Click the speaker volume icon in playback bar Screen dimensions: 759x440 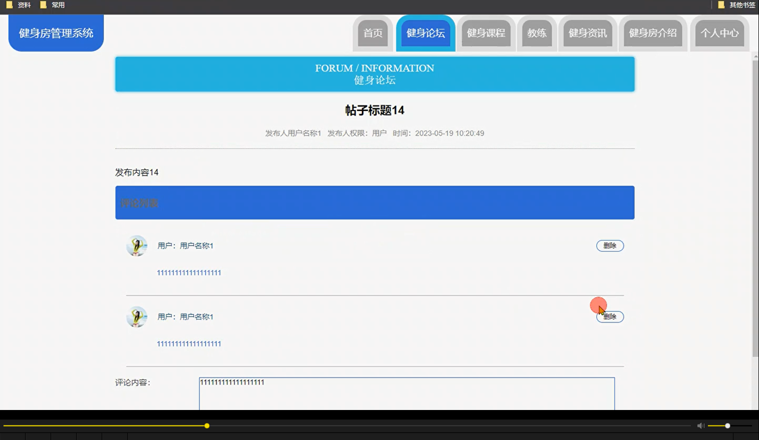point(700,425)
